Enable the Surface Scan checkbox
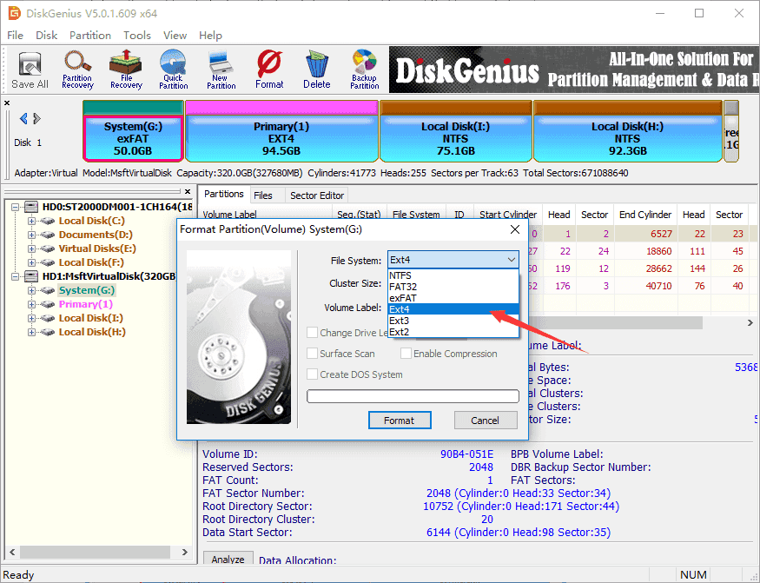Image resolution: width=760 pixels, height=583 pixels. [x=313, y=354]
